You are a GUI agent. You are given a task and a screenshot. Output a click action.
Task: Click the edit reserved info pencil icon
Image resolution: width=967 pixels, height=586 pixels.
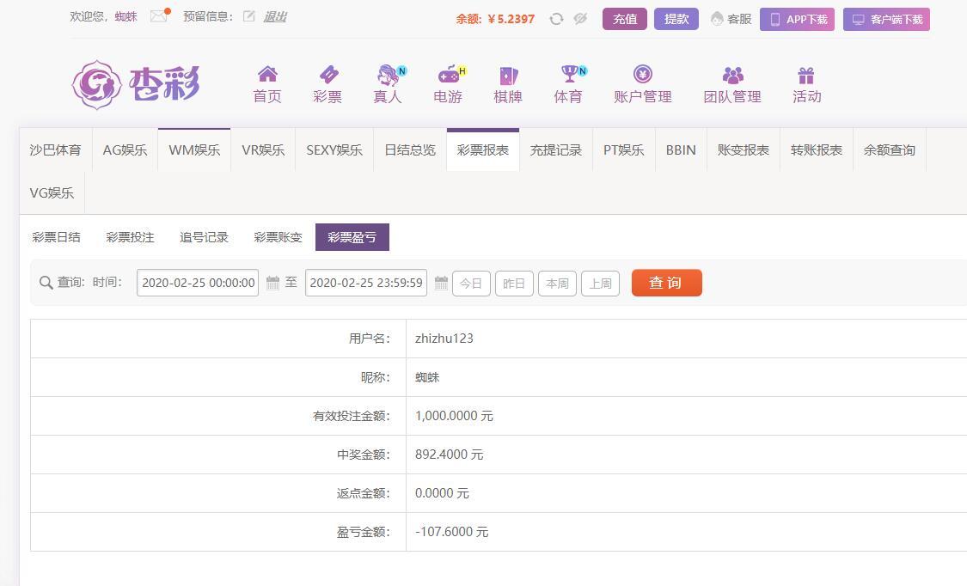coord(249,16)
